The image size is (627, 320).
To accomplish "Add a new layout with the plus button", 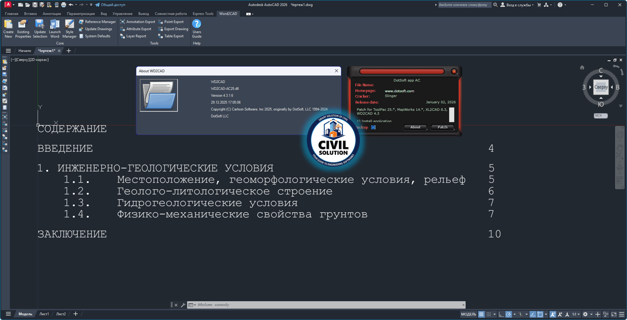I will tap(76, 314).
